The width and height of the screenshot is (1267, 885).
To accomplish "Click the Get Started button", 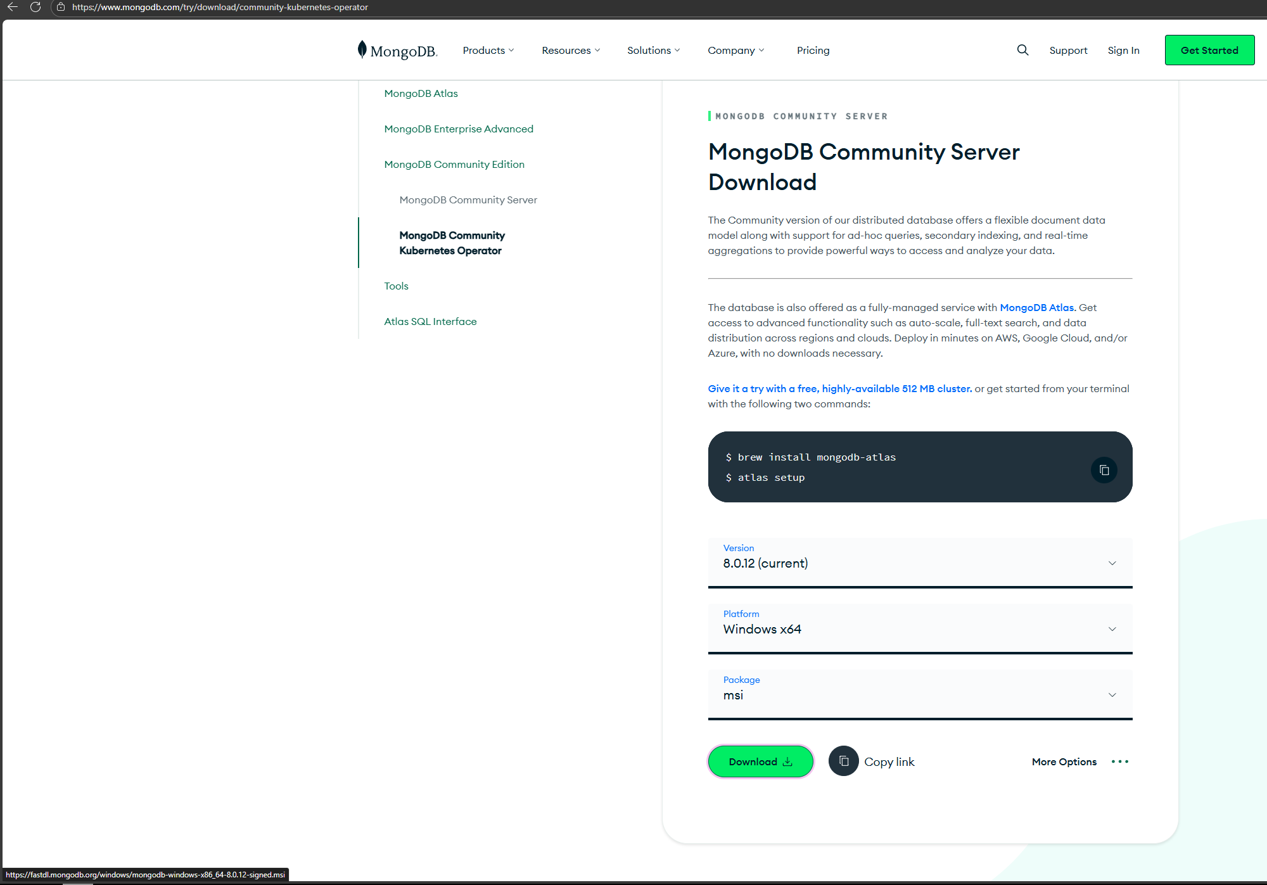I will [x=1209, y=50].
